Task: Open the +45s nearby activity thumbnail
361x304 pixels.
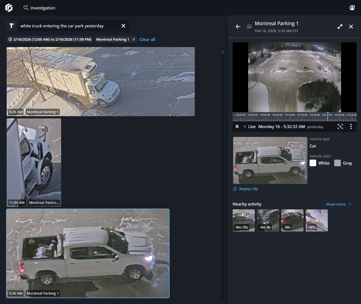Action: 316,220
